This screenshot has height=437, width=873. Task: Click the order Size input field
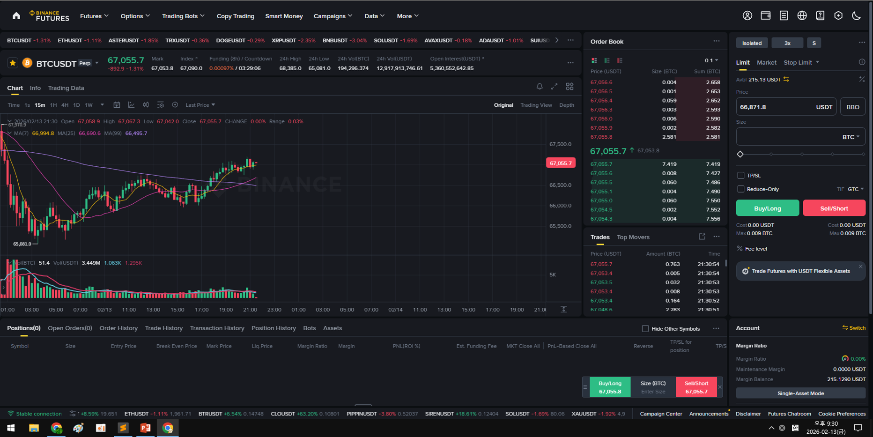pyautogui.click(x=800, y=137)
